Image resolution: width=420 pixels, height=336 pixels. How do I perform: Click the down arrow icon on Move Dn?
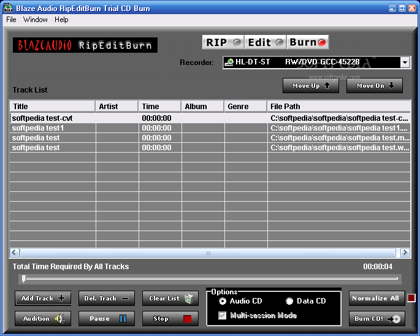click(x=391, y=85)
